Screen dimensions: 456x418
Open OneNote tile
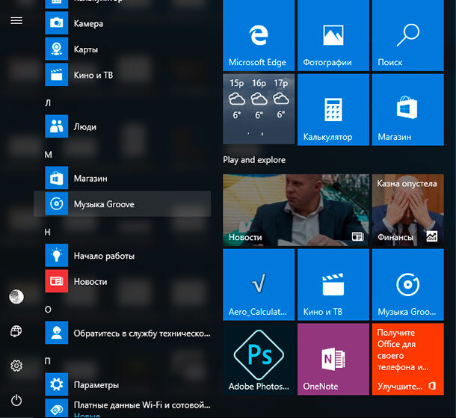click(x=333, y=359)
